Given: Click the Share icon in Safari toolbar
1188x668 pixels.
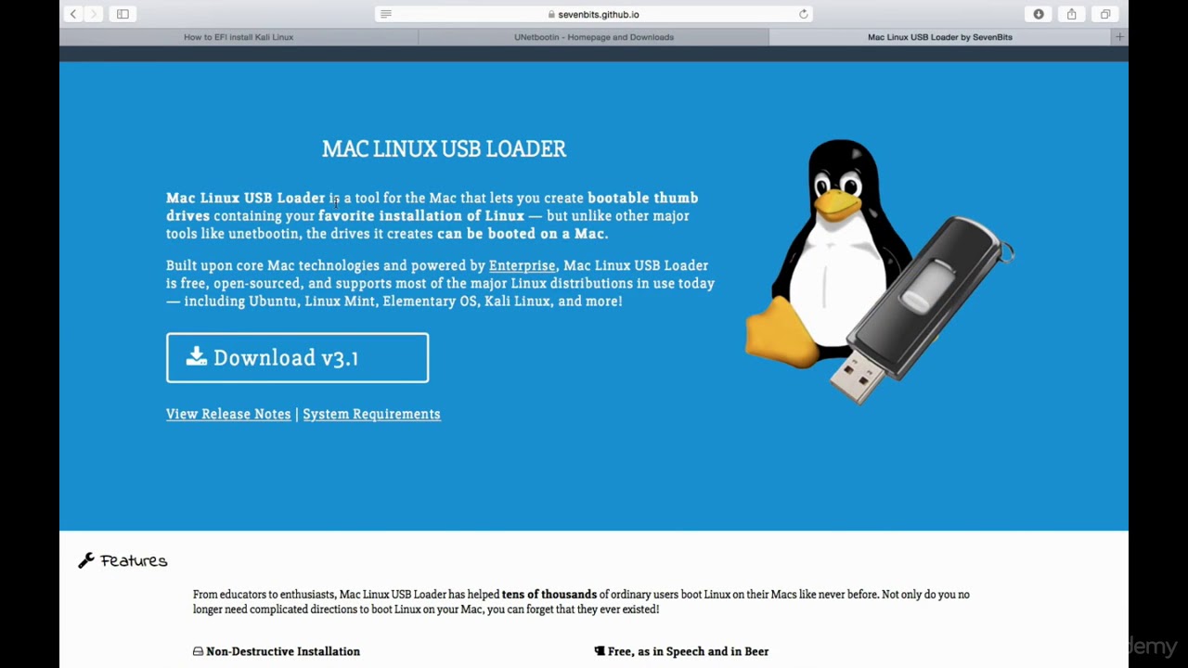Looking at the screenshot, I should [1072, 14].
